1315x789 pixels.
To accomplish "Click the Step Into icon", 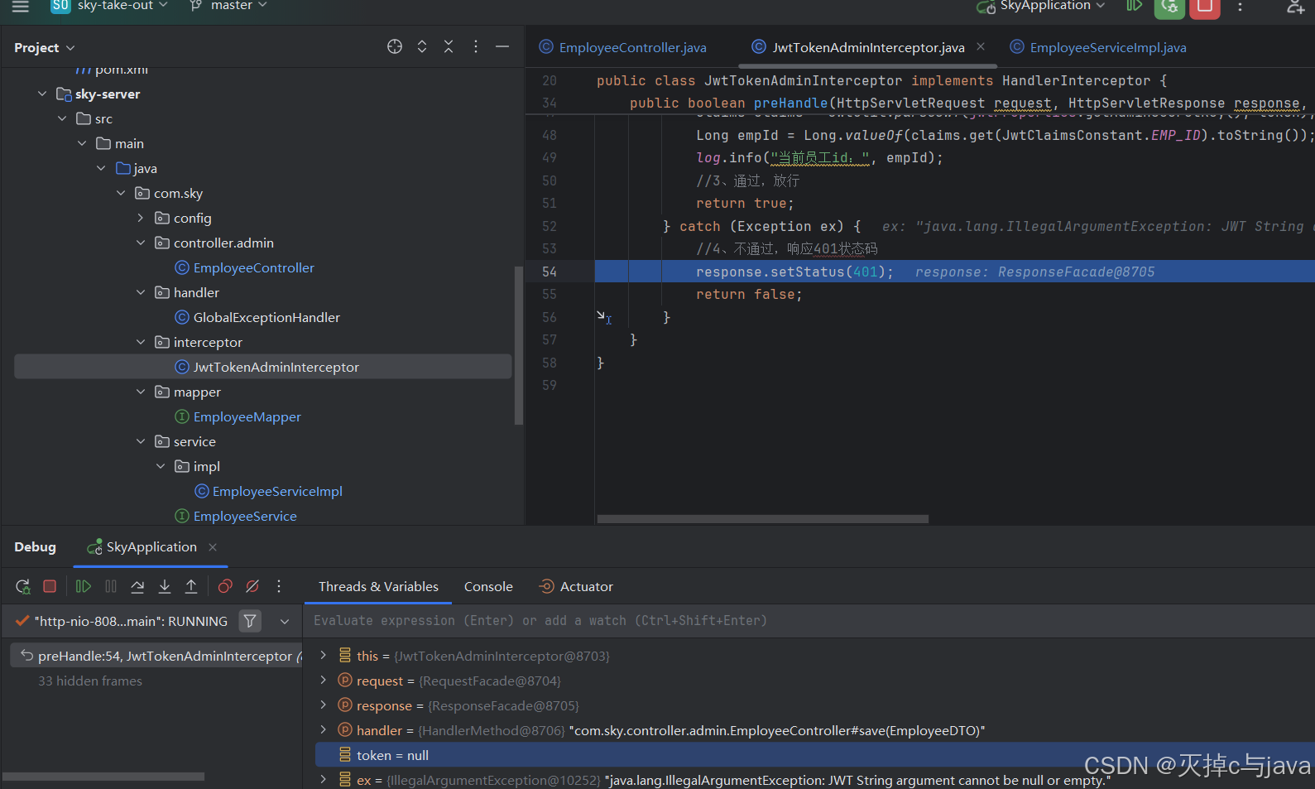I will 165,586.
